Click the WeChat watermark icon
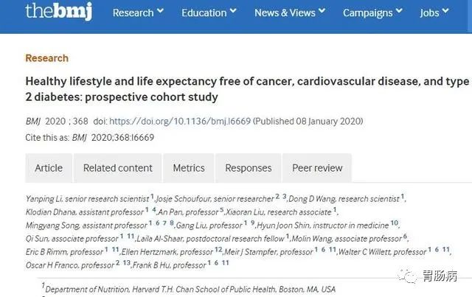The width and height of the screenshot is (472, 297). click(407, 276)
